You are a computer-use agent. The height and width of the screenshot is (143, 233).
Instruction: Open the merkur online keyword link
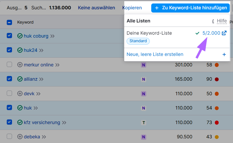click(39, 65)
